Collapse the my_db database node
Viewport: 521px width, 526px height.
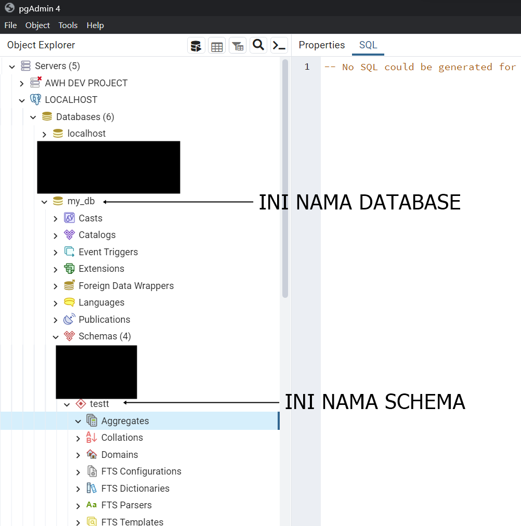click(44, 202)
